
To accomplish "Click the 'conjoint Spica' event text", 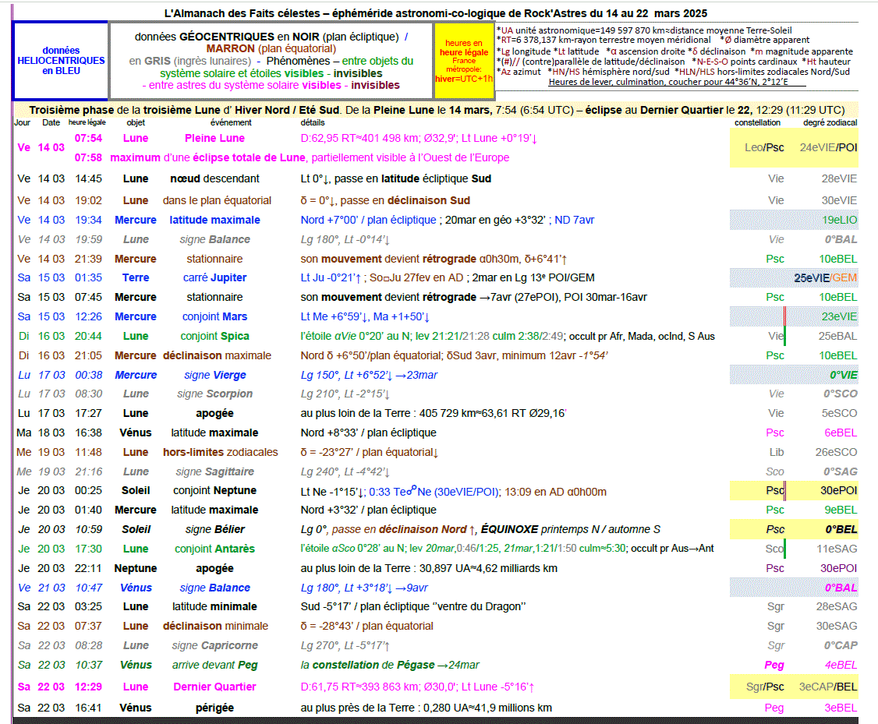I will [x=214, y=337].
